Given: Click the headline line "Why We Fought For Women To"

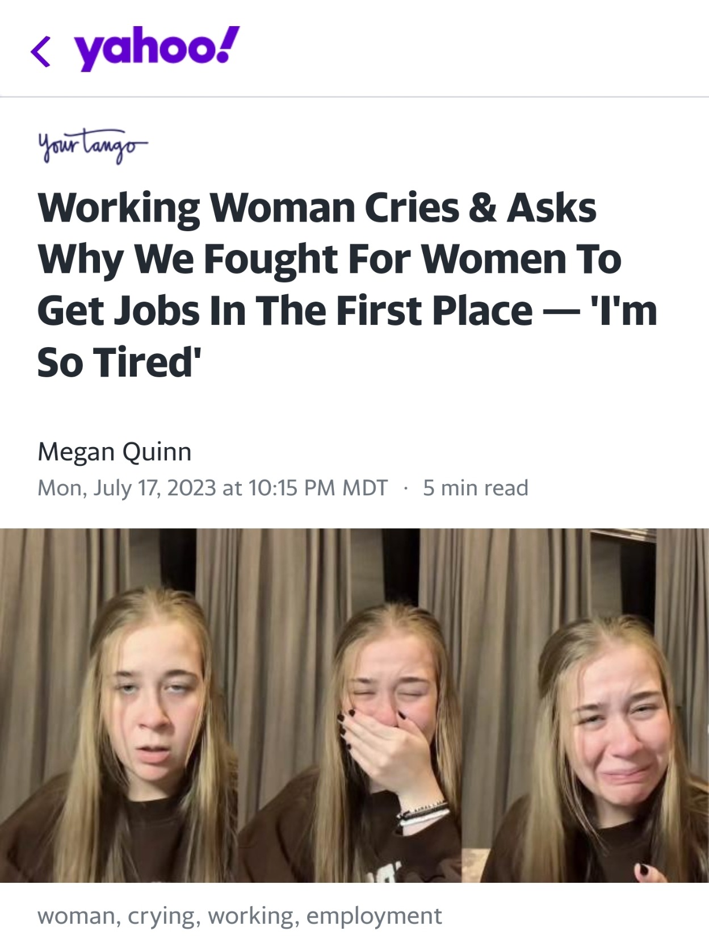Looking at the screenshot, I should pyautogui.click(x=329, y=260).
